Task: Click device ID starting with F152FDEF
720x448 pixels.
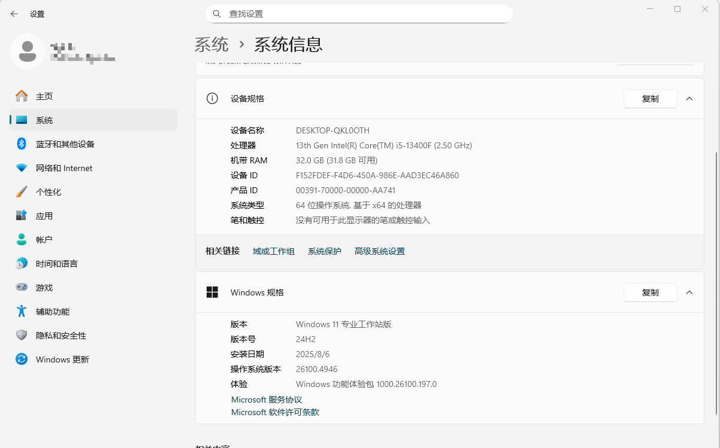Action: (x=377, y=175)
